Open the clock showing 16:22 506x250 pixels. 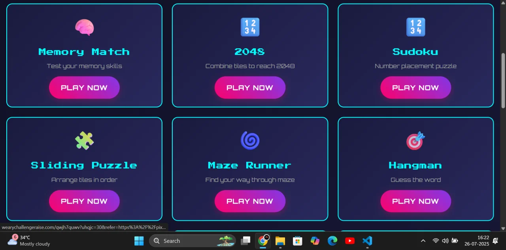[477, 241]
